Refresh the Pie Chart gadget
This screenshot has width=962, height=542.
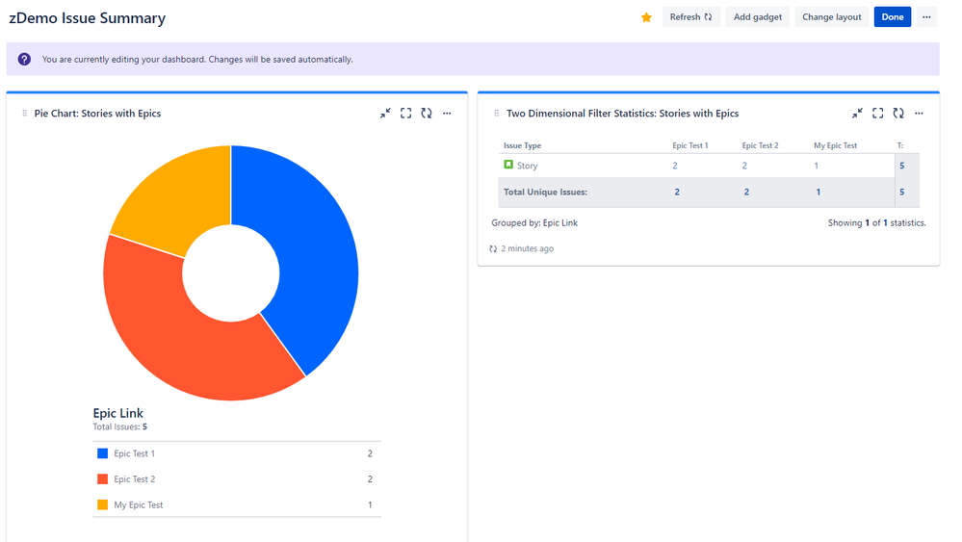pyautogui.click(x=427, y=114)
